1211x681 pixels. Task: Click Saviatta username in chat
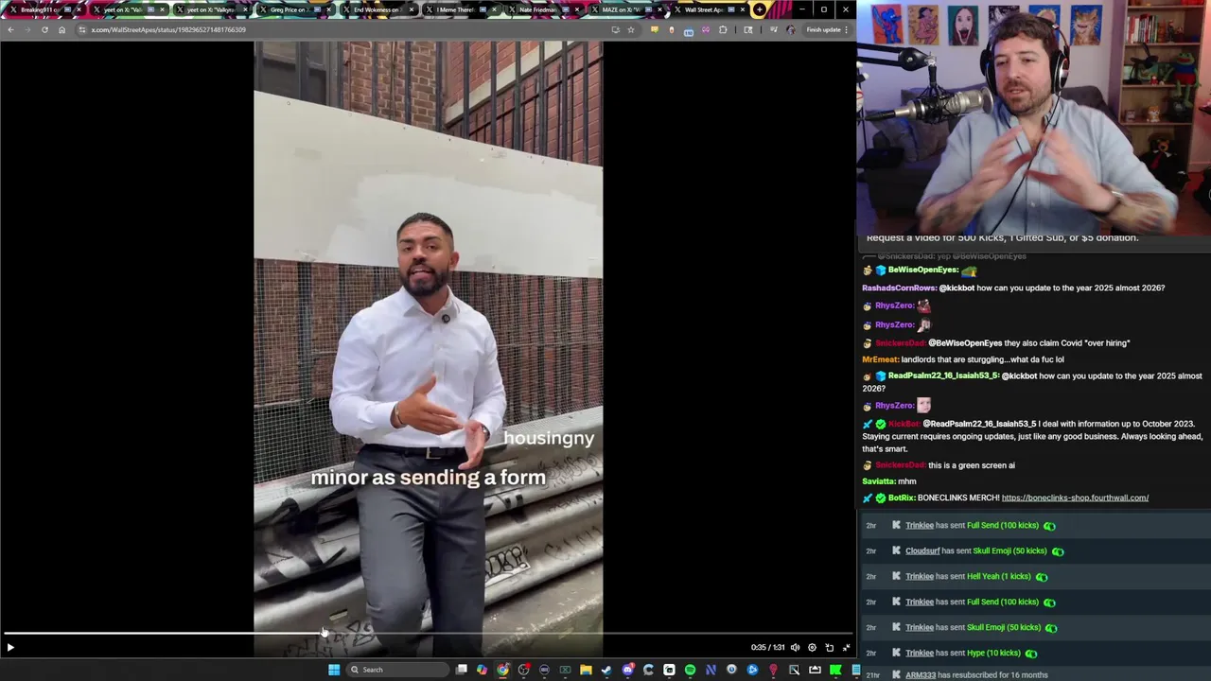878,481
